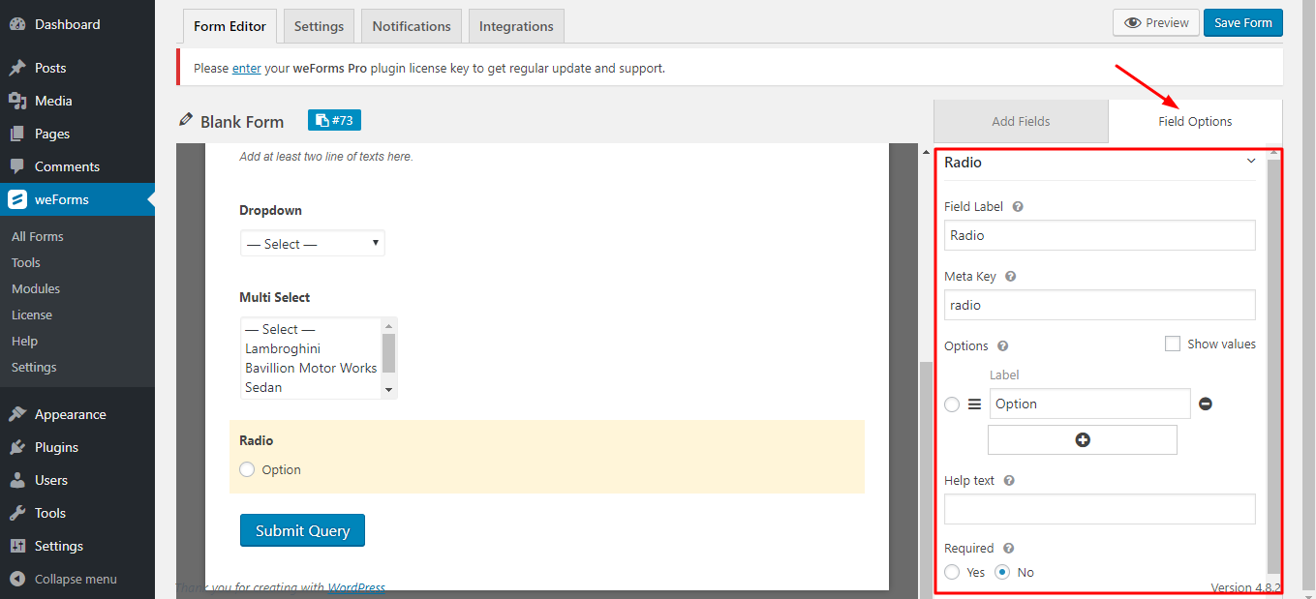Switch to the Notifications tab
The image size is (1316, 599).
[x=412, y=26]
